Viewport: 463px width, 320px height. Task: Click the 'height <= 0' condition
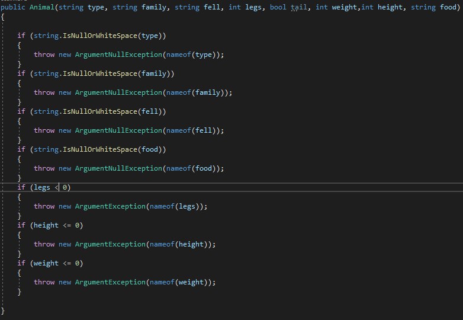[56, 225]
